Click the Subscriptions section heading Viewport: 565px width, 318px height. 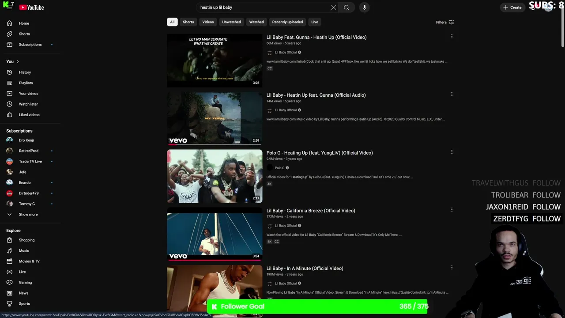[x=19, y=131]
